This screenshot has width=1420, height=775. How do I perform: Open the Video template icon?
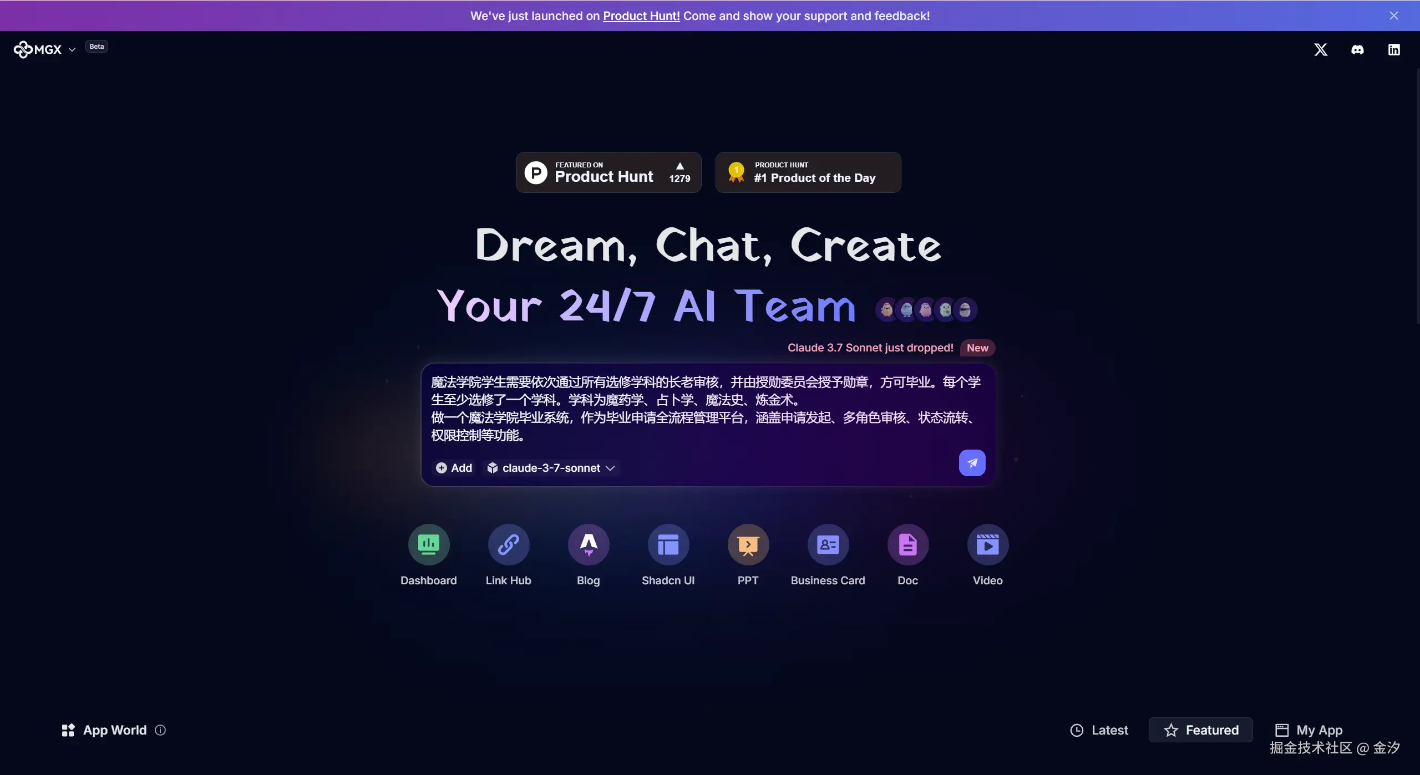987,544
